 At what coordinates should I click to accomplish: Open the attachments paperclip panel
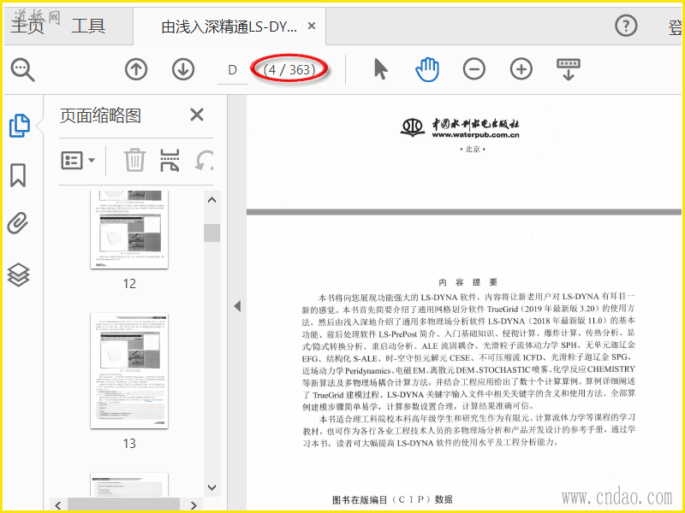pyautogui.click(x=18, y=223)
